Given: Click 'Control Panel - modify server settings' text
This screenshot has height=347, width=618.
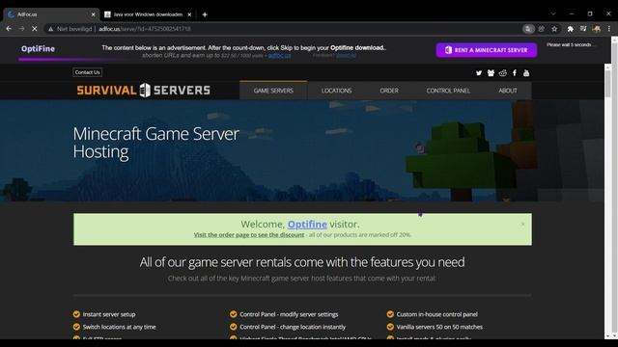Looking at the screenshot, I should tap(289, 314).
